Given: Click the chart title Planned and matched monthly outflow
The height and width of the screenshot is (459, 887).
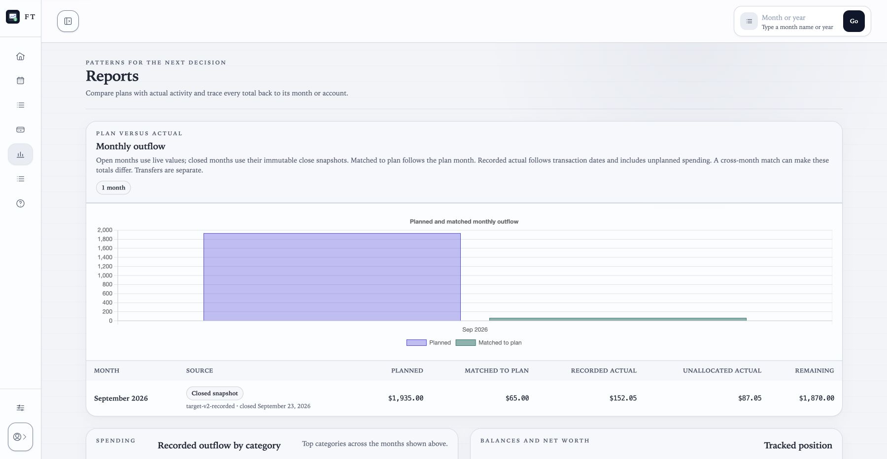Looking at the screenshot, I should click(x=464, y=222).
